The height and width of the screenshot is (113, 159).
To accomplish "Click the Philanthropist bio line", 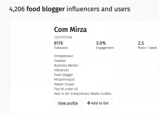I will [64, 80].
